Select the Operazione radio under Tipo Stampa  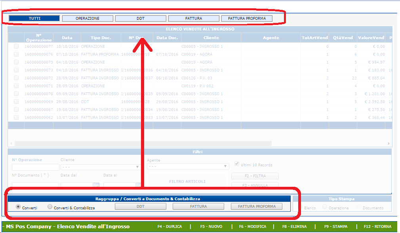tap(325, 207)
